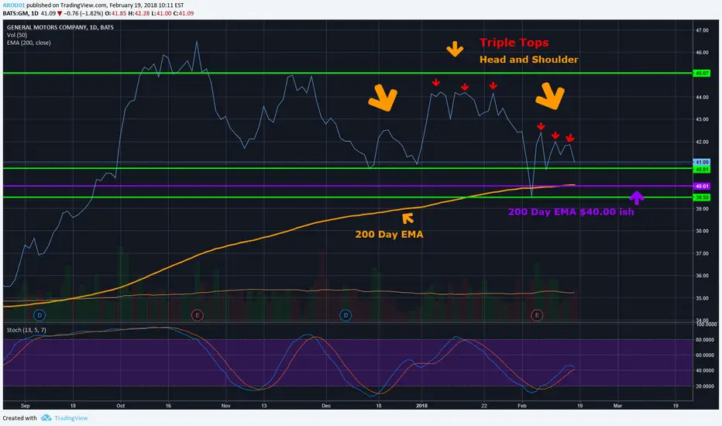
Task: Click the green 40.81 price label
Action: [x=702, y=170]
